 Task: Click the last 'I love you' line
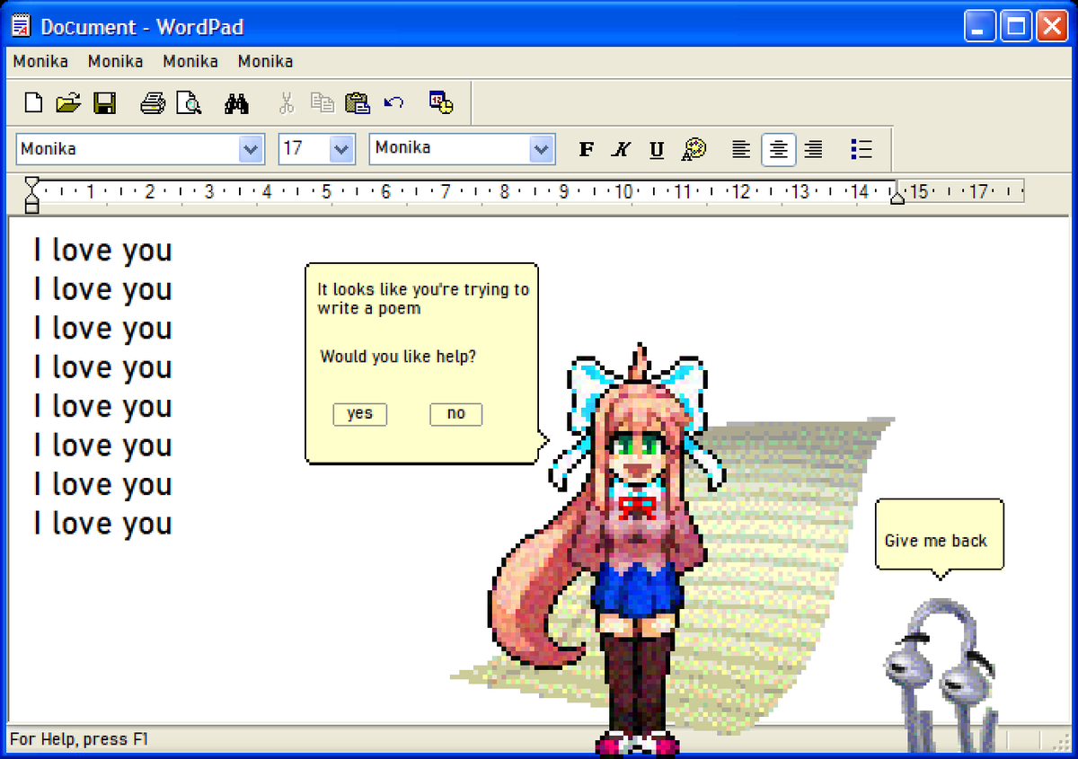coord(102,524)
